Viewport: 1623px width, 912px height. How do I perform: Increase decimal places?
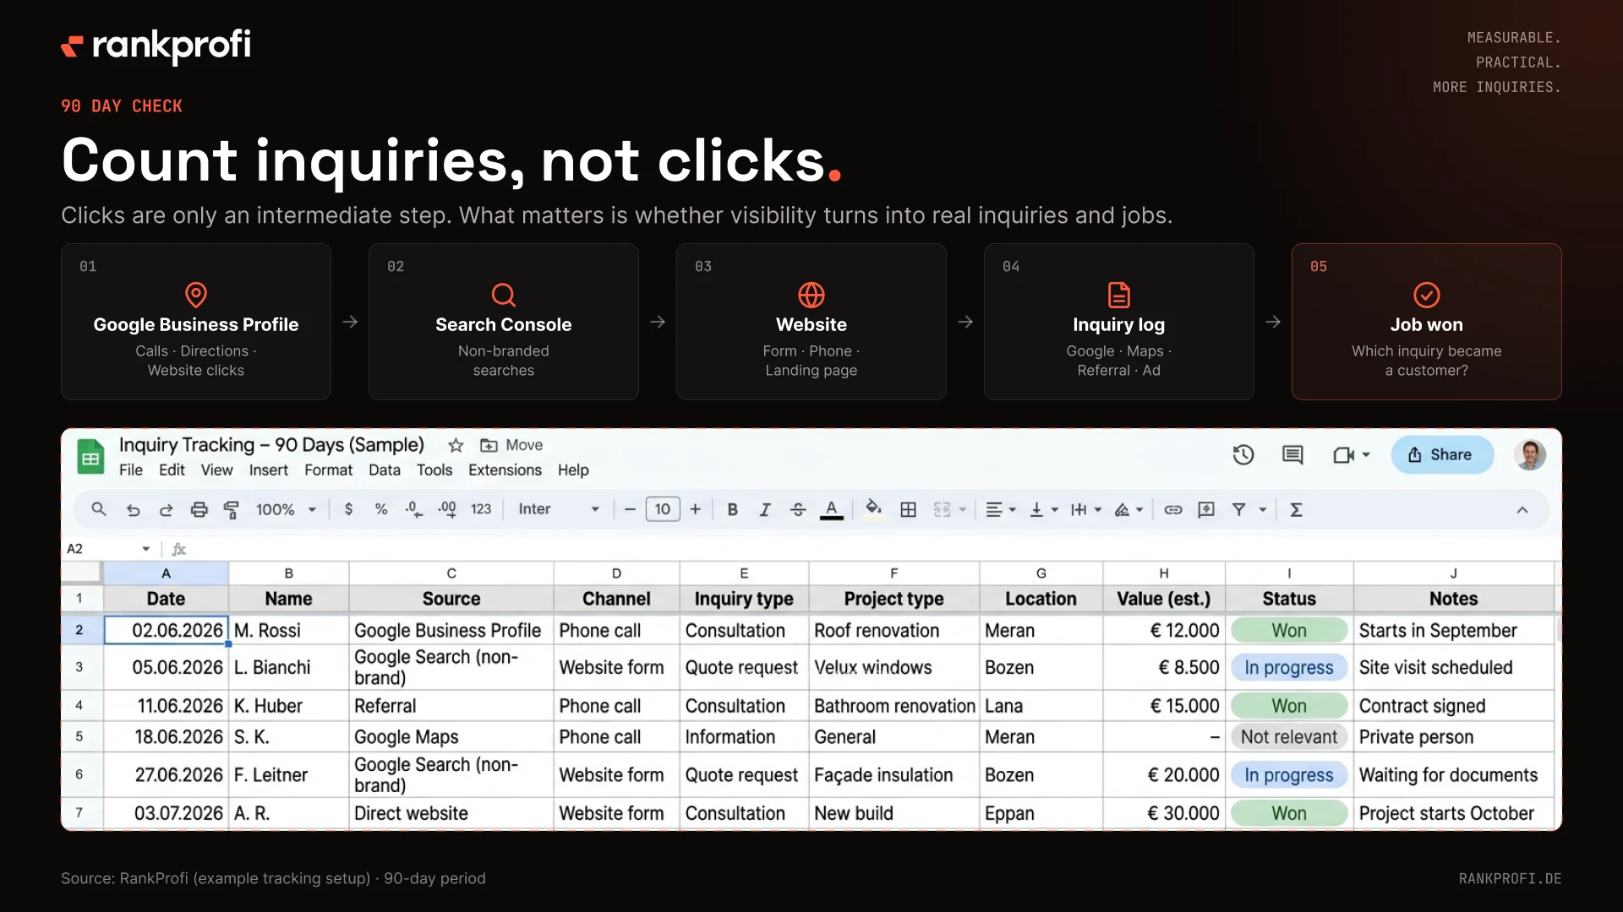click(x=447, y=509)
